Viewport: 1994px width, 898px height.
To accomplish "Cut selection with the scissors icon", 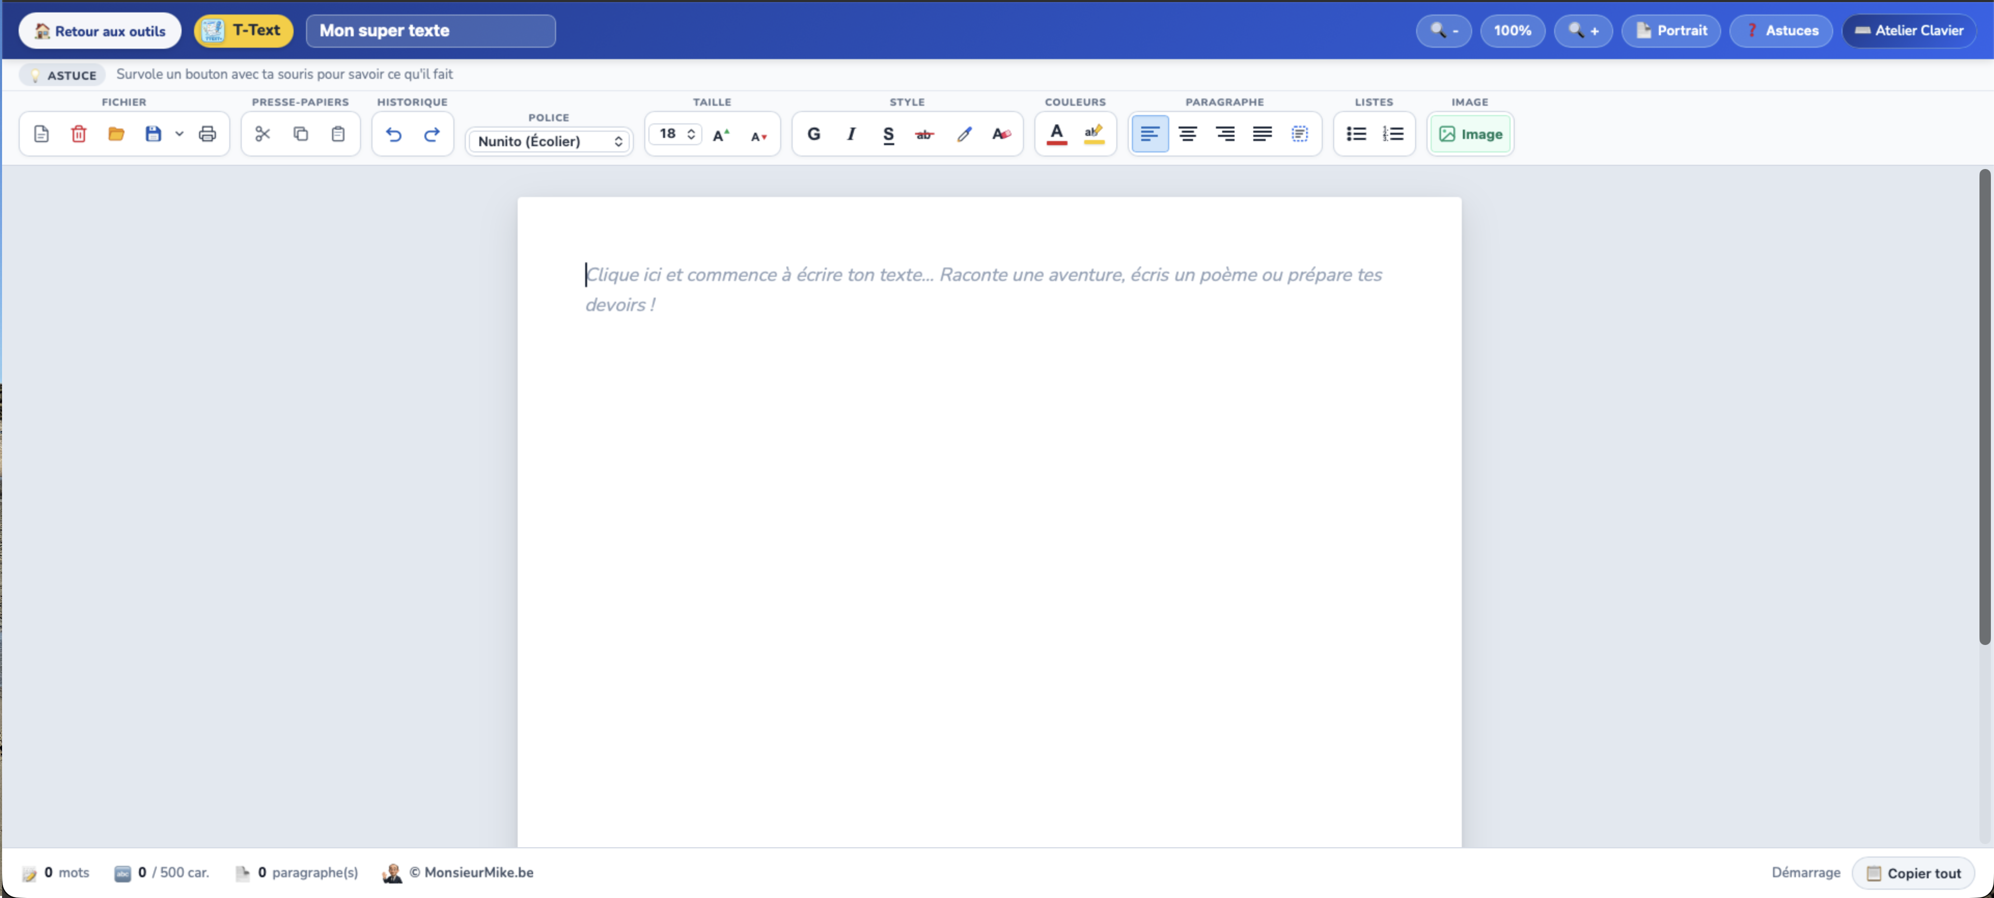I will 262,134.
